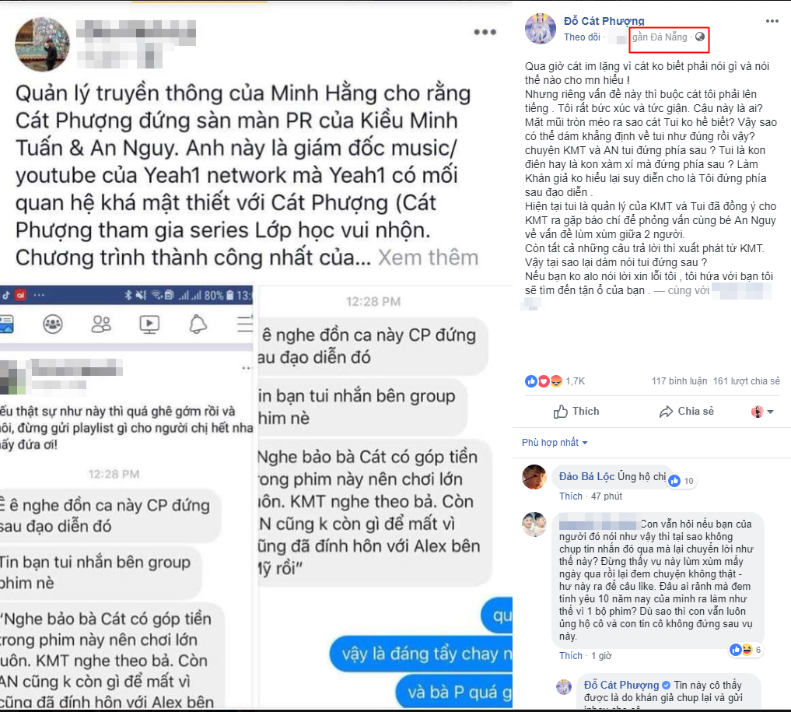Open the Phù hợp nhất comment sort dropdown
The image size is (791, 712).
coord(555,443)
